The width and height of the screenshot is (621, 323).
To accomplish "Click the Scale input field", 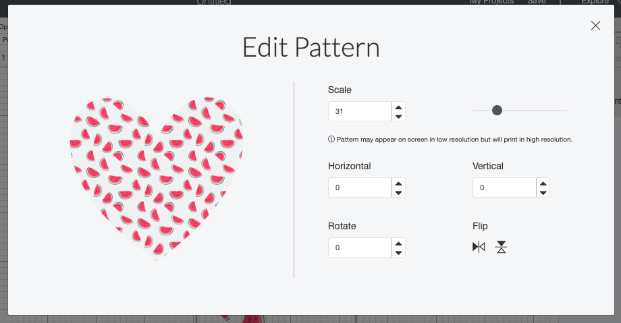I will (x=360, y=111).
